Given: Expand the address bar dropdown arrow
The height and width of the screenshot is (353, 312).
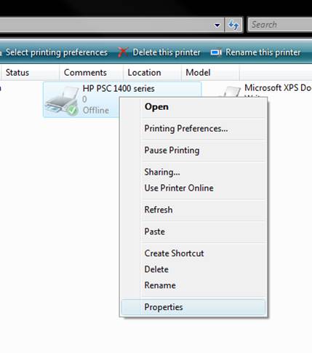Looking at the screenshot, I should tap(217, 25).
